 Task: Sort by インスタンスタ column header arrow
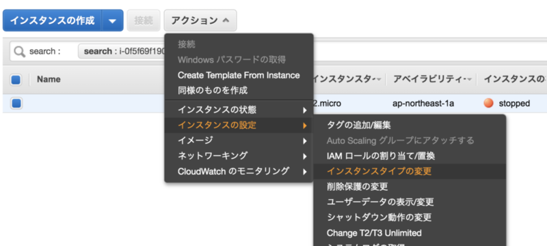click(379, 80)
